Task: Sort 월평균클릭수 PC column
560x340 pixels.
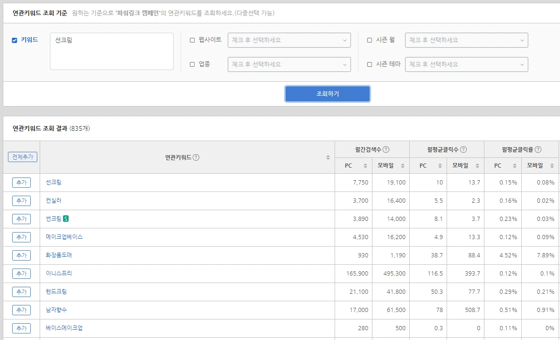Action: point(440,166)
